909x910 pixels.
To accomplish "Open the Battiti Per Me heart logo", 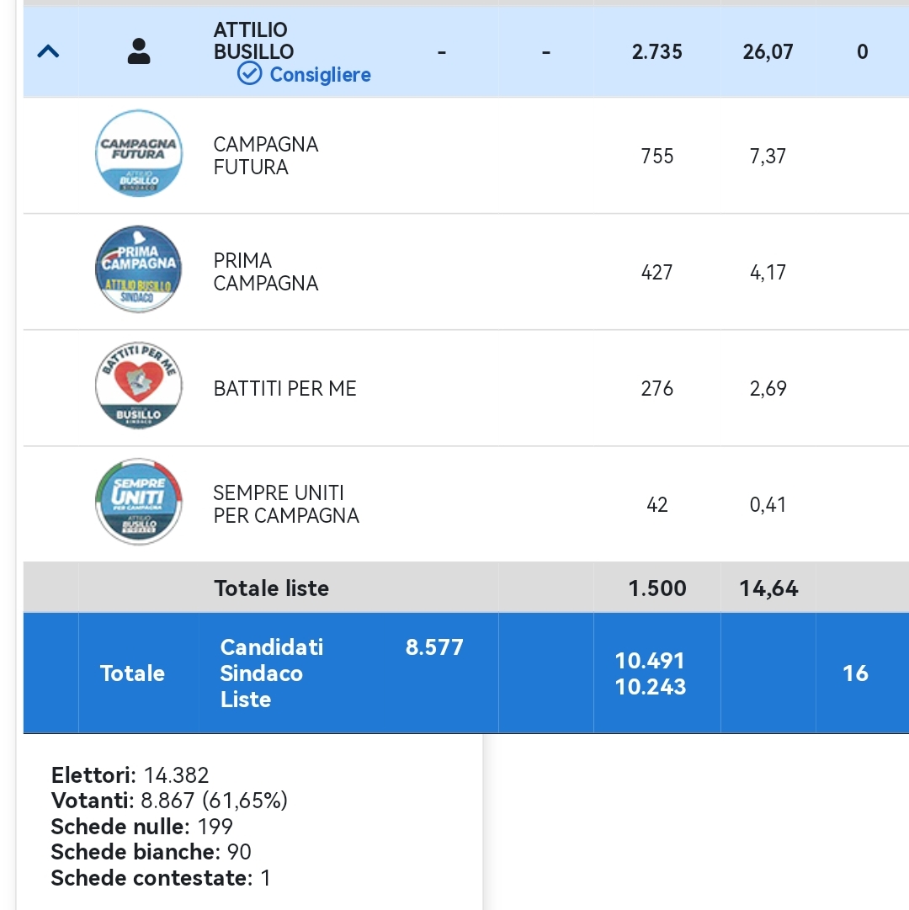I will coord(139,386).
